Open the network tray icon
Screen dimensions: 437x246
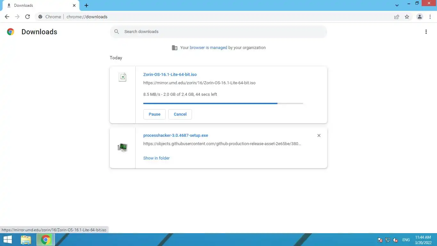pyautogui.click(x=388, y=240)
